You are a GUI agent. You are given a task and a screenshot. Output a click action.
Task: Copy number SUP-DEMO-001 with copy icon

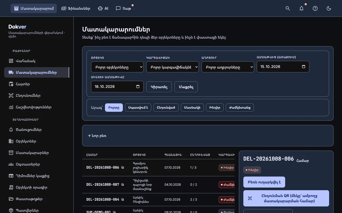point(114,212)
